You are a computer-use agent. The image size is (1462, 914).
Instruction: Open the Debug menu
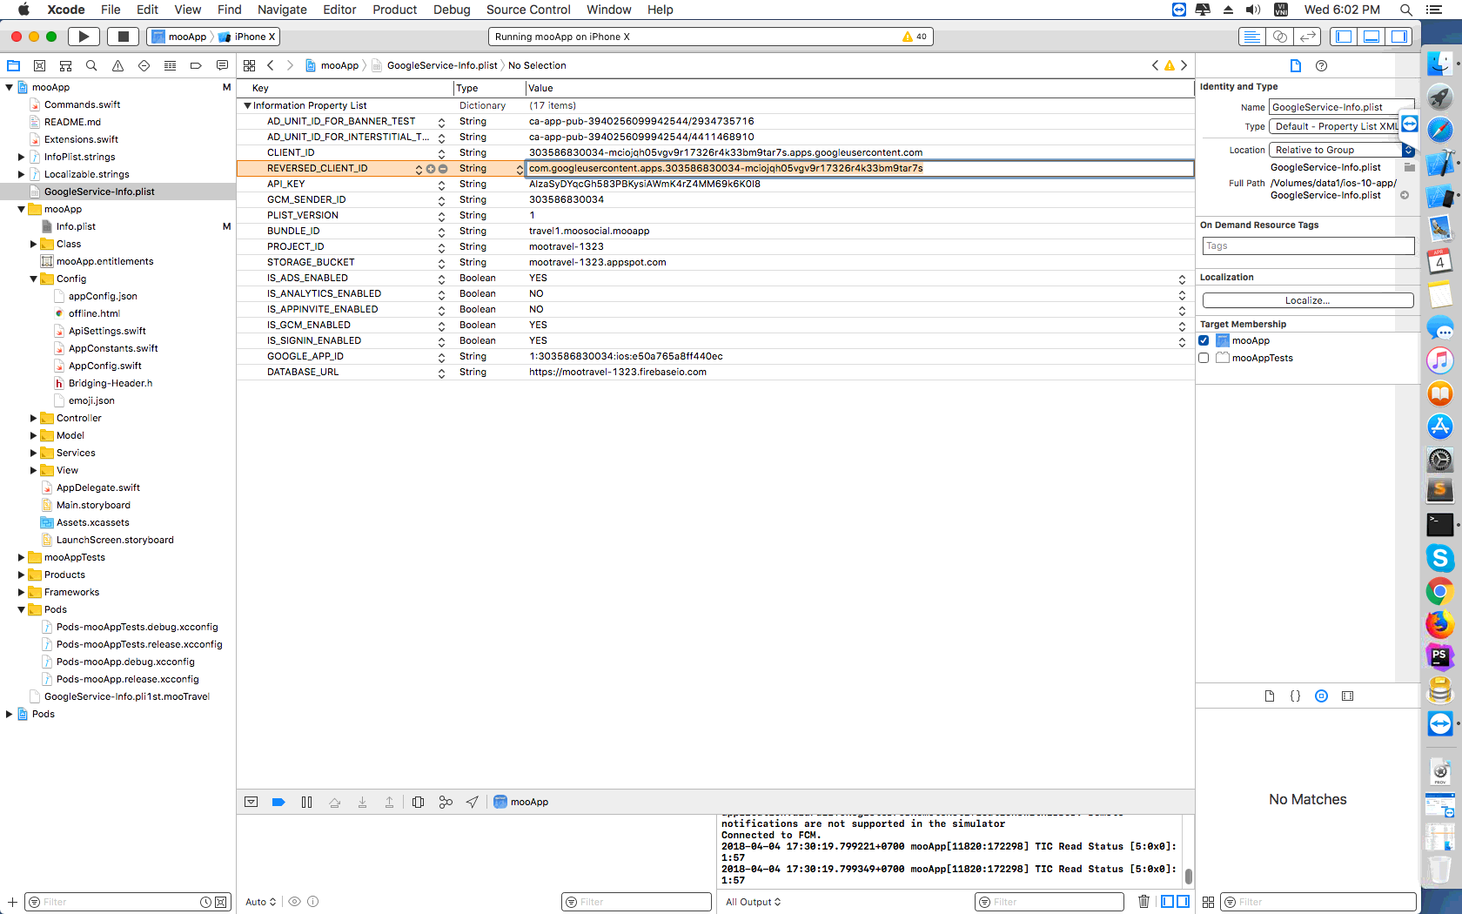[x=452, y=10]
